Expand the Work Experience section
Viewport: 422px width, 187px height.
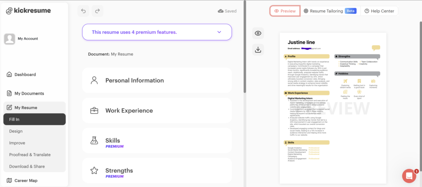(x=157, y=110)
